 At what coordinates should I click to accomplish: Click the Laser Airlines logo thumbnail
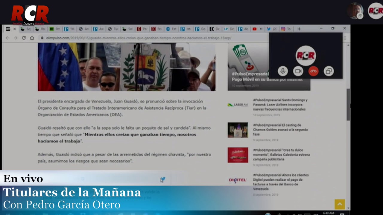238,105
